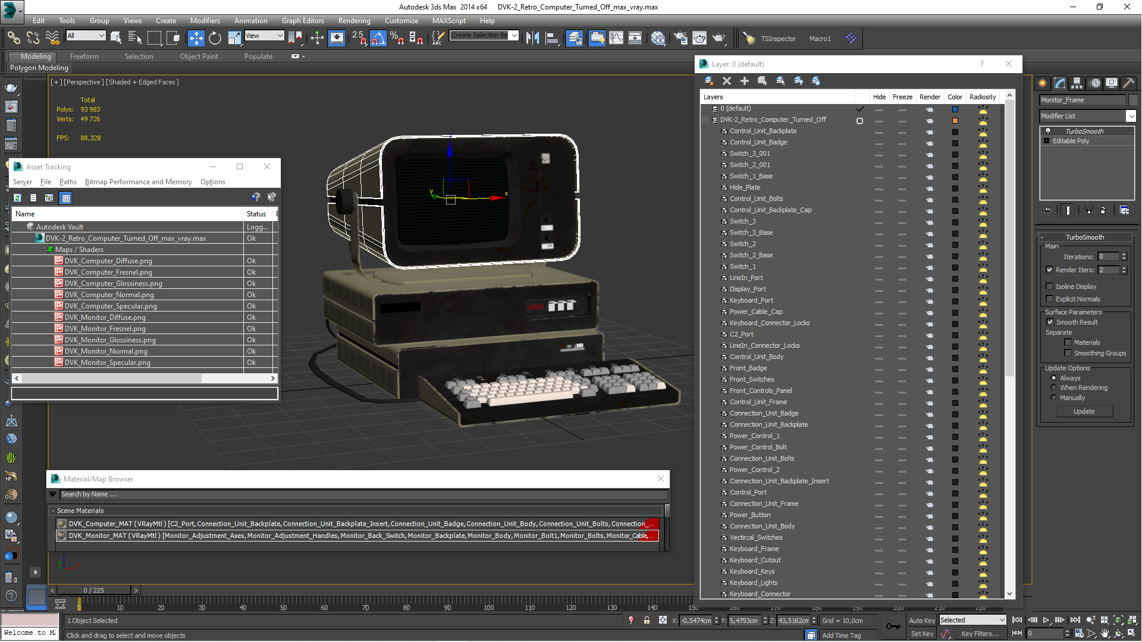Click Refresh icon in Asset Tracking
This screenshot has height=642, width=1142.
(17, 198)
